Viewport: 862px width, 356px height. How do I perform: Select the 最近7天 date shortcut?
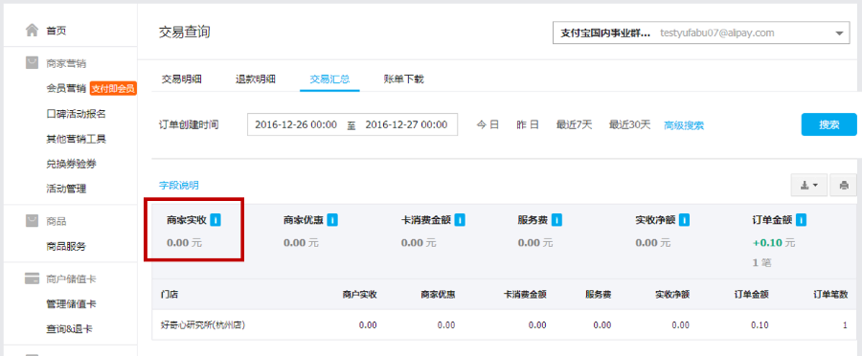coord(574,124)
